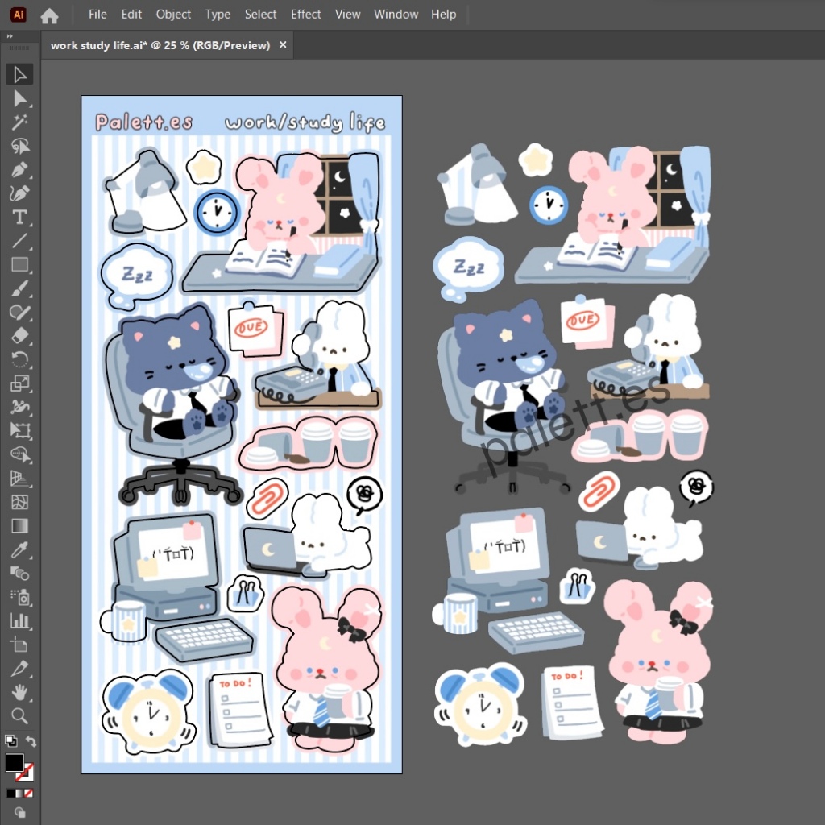Open the Home screen

pos(49,15)
